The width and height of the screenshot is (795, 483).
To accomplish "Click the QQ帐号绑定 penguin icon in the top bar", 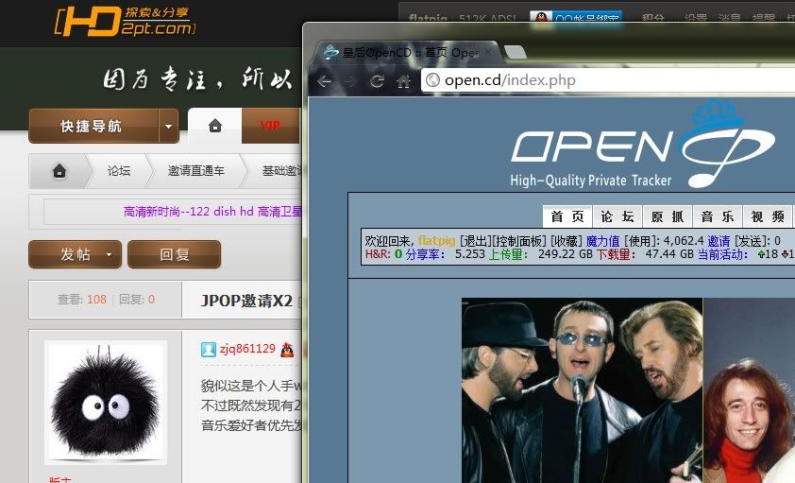I will coord(542,17).
